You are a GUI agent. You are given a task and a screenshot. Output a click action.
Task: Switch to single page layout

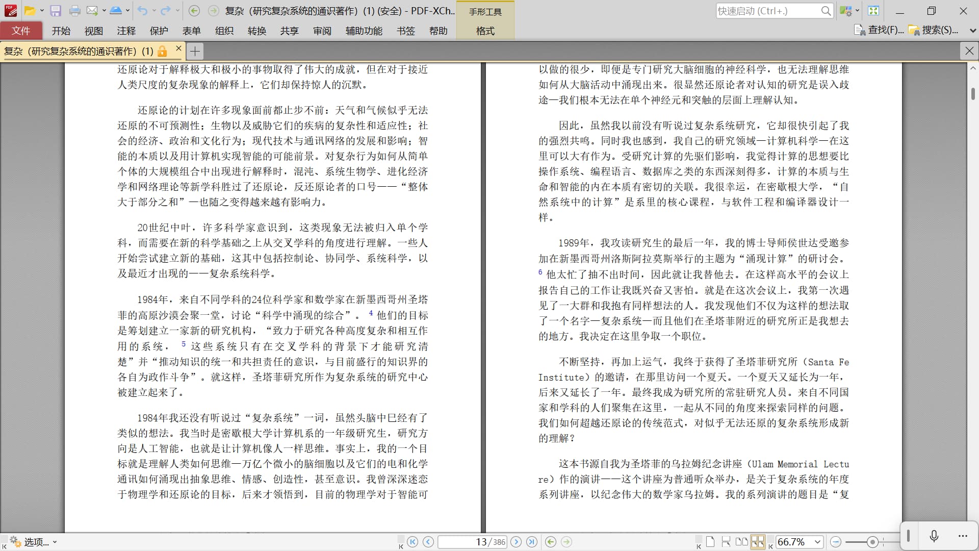click(x=710, y=542)
